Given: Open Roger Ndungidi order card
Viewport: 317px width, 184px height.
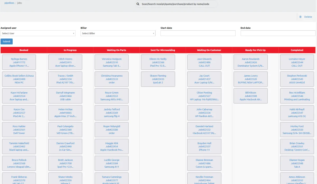Looking at the screenshot, I should tap(112, 130).
